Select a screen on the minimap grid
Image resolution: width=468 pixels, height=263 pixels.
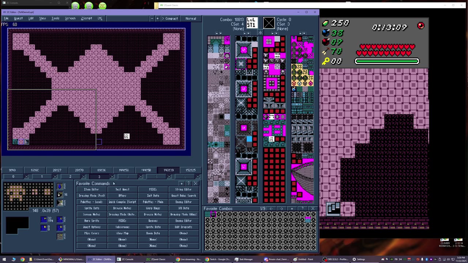point(29,196)
